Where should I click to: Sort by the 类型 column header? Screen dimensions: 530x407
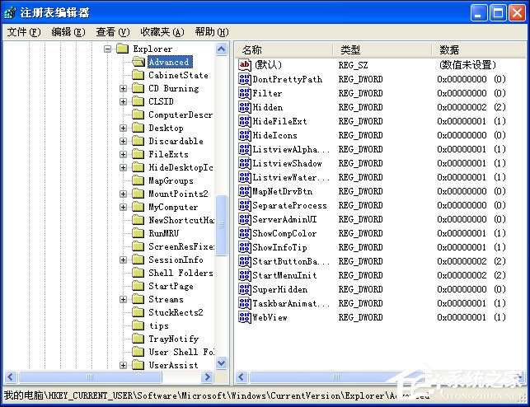pyautogui.click(x=382, y=50)
